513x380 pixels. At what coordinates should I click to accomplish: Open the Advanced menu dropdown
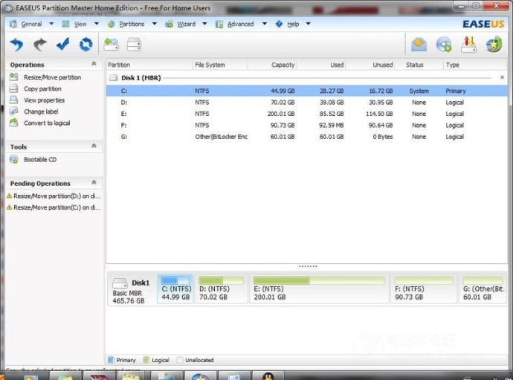coord(240,24)
